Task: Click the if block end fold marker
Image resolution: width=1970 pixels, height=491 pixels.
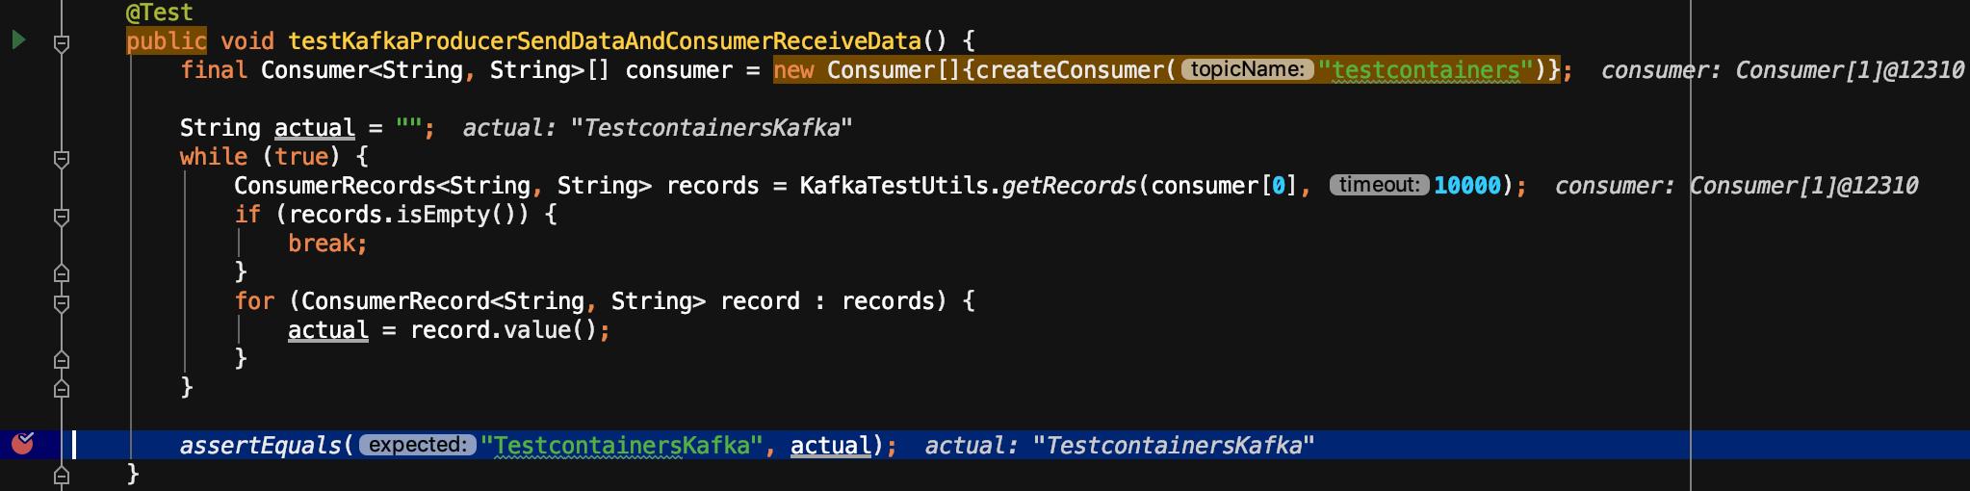Action: [61, 273]
